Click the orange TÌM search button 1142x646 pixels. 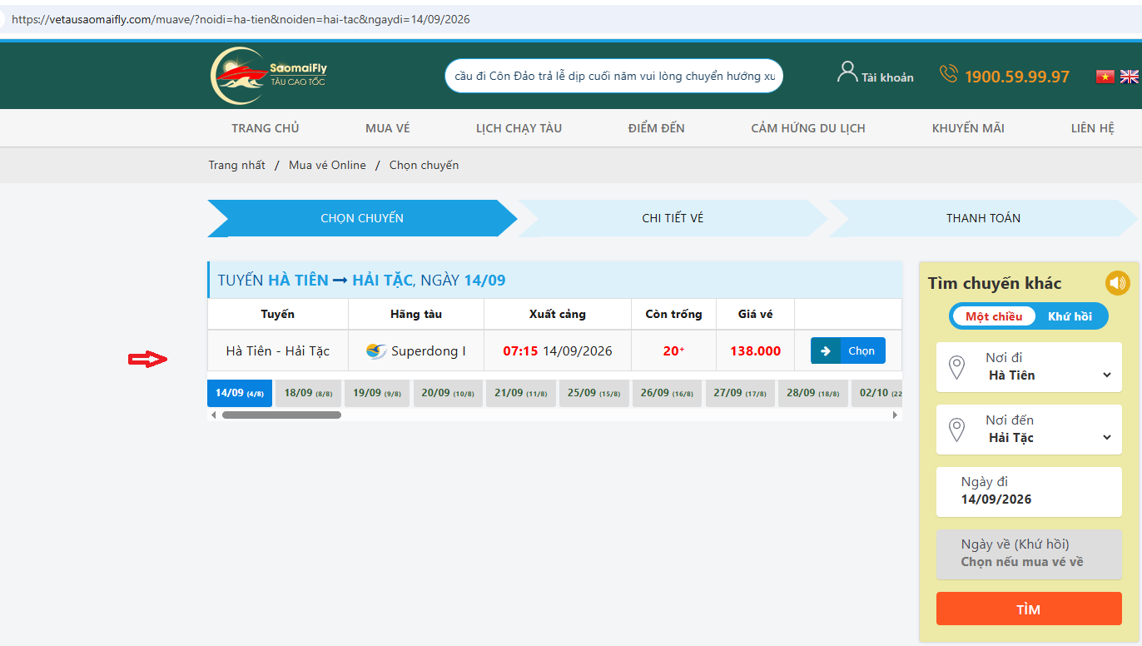click(x=1029, y=609)
